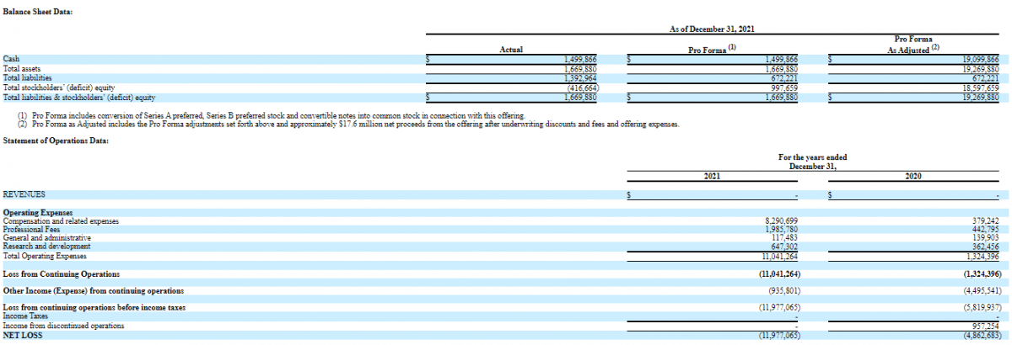Click the Balance Sheet Data heading

37,13
